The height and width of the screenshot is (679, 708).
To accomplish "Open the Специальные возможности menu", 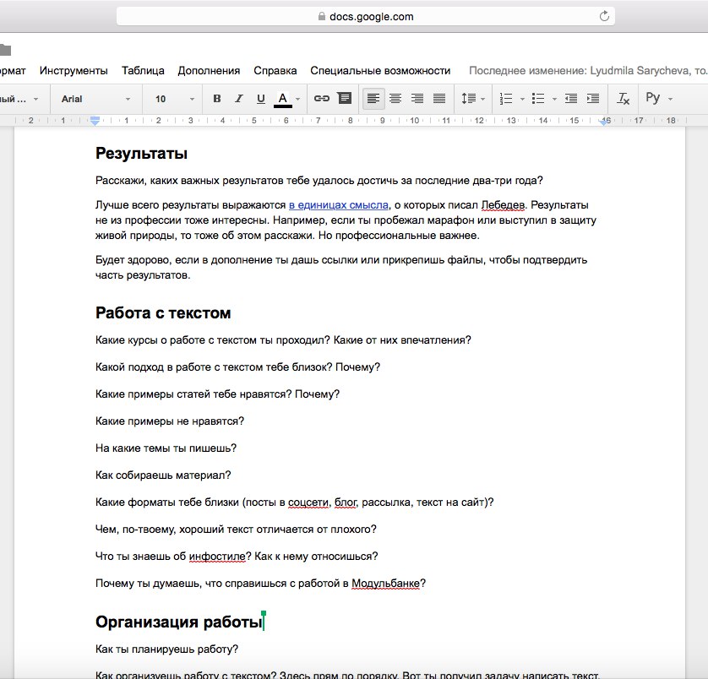I will (380, 70).
